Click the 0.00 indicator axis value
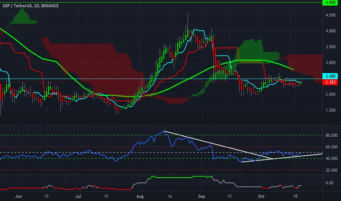 coord(329,183)
